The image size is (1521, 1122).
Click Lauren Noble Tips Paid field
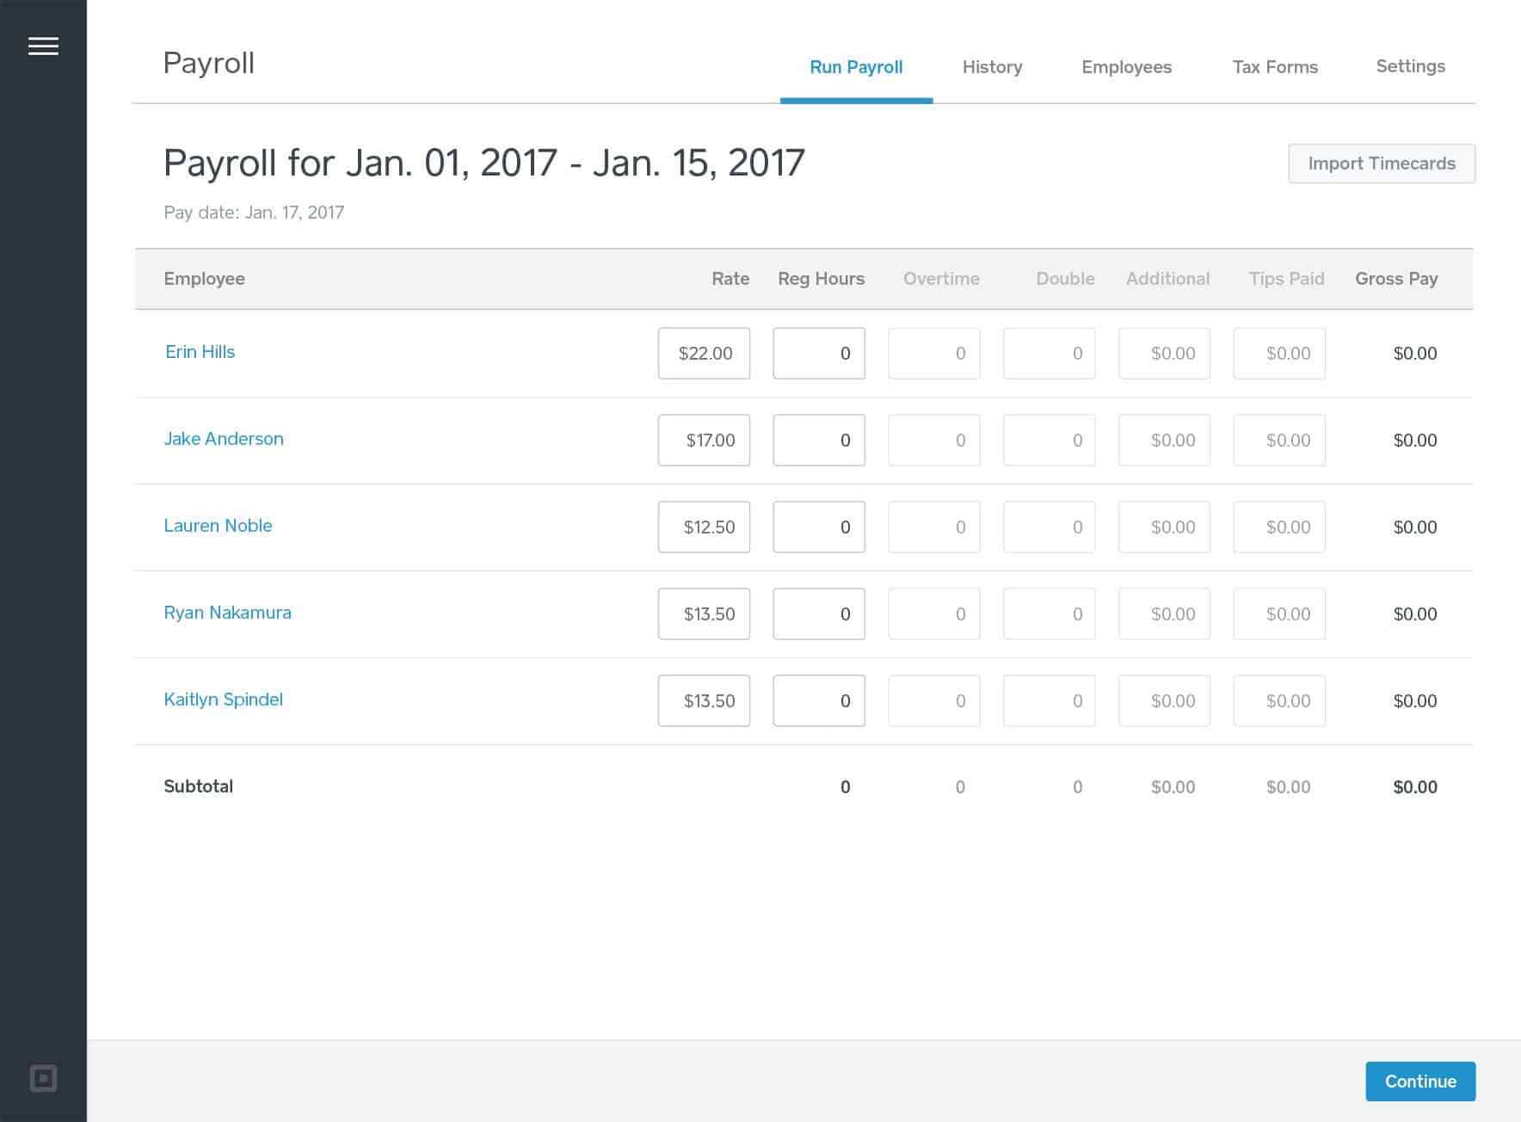click(1279, 527)
